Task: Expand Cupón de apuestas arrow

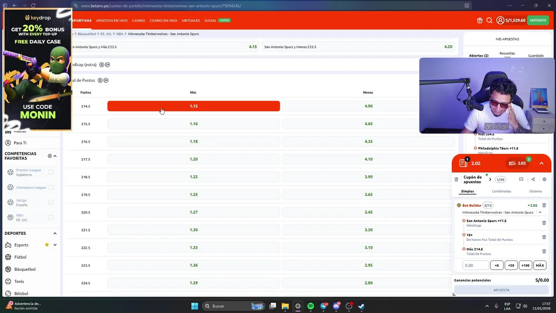Action: click(x=490, y=180)
